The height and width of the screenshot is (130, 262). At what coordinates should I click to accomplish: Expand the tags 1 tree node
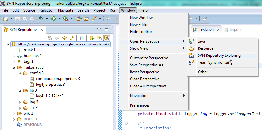coord(14,62)
